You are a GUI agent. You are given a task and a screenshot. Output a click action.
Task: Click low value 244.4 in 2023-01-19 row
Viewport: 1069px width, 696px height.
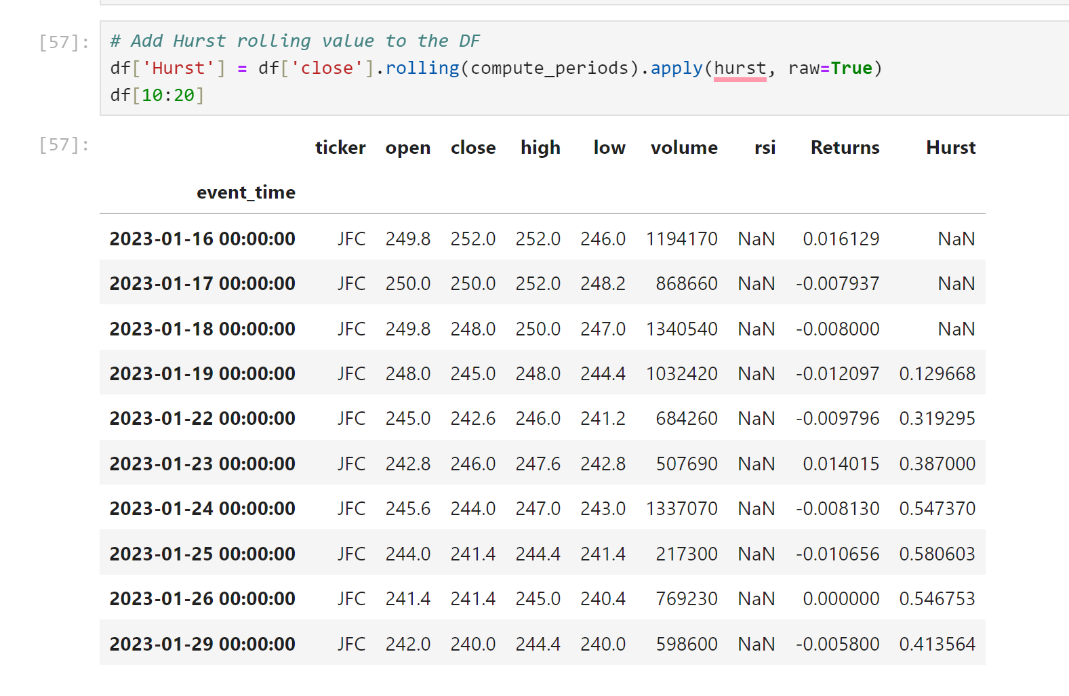pos(603,373)
